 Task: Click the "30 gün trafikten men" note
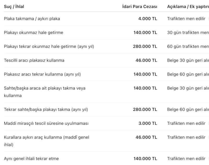[x=188, y=33]
